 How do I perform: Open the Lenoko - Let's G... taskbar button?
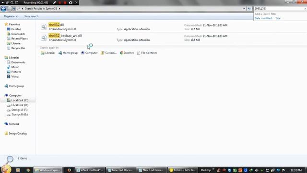pos(182,170)
